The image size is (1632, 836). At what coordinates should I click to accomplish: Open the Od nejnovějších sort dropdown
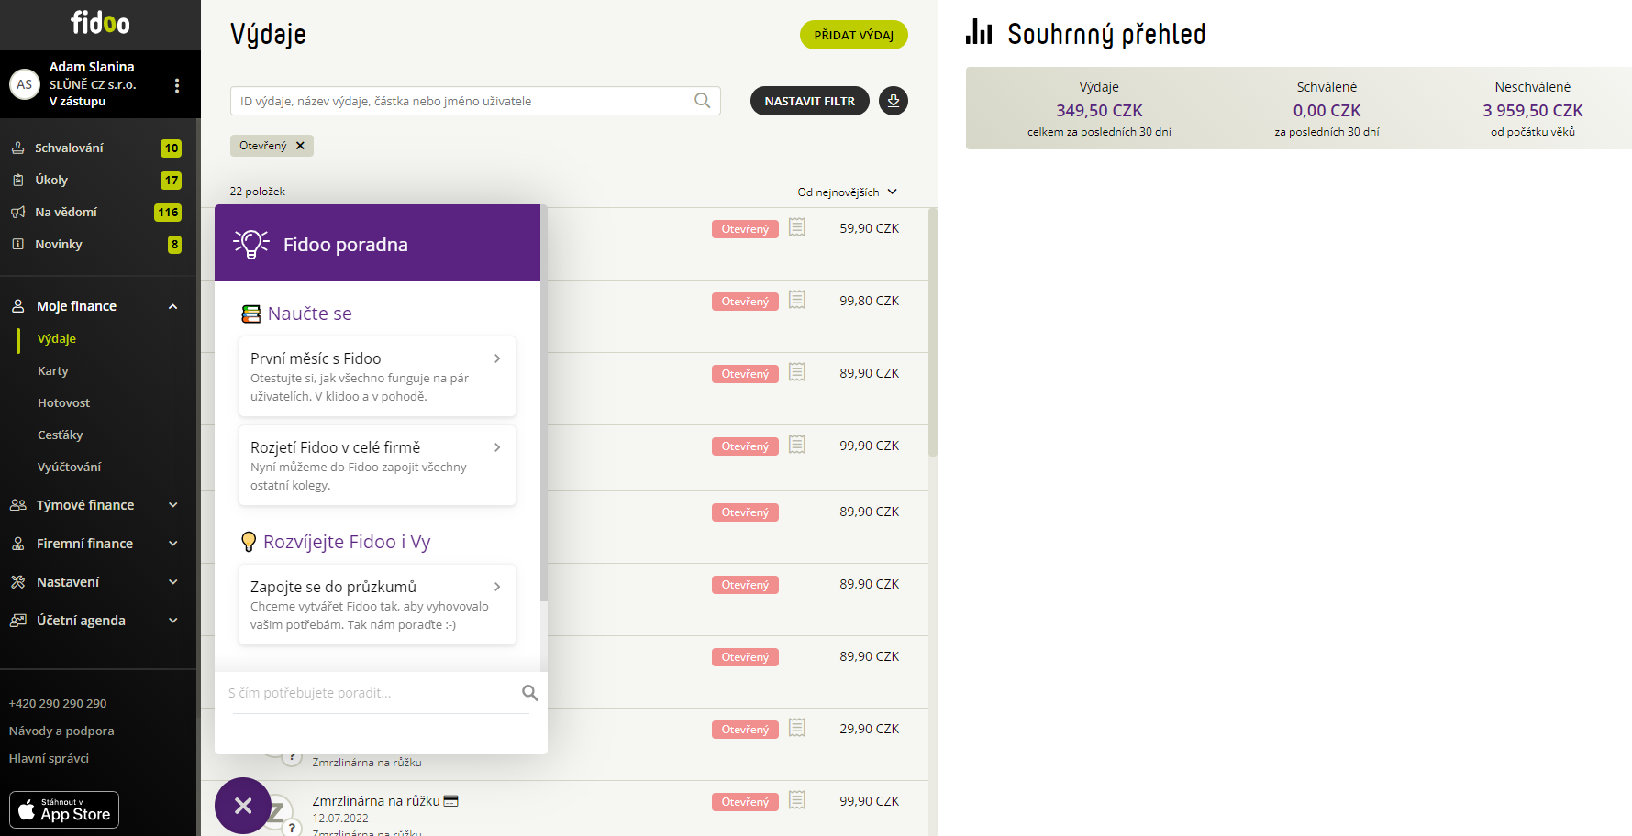pyautogui.click(x=847, y=192)
